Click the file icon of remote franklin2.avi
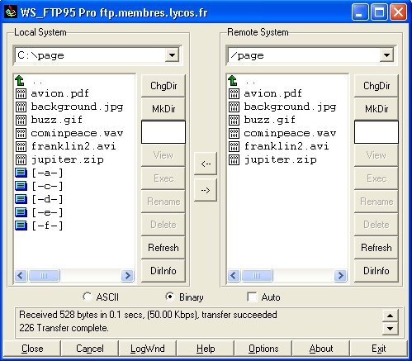Screen dimensions: 412x361 pyautogui.click(x=234, y=146)
